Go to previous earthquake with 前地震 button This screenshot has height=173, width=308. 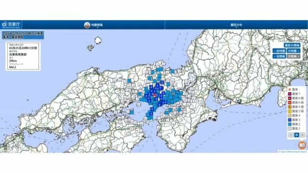click(279, 51)
